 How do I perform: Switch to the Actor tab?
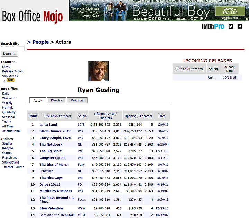pos(38,101)
